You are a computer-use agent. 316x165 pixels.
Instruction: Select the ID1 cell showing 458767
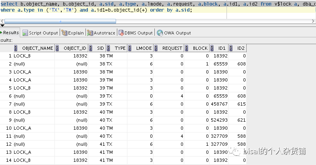pyautogui.click(x=219, y=104)
